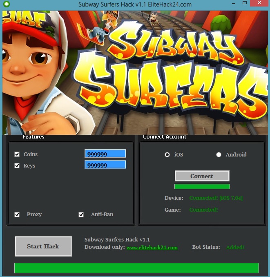Image resolution: width=270 pixels, height=277 pixels.
Task: Select the Android radio button
Action: click(219, 155)
